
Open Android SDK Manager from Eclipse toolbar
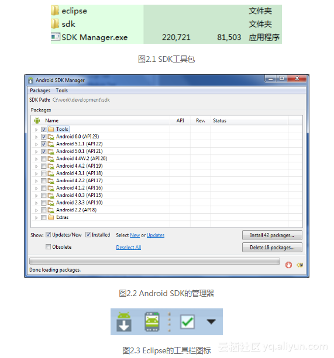click(123, 322)
